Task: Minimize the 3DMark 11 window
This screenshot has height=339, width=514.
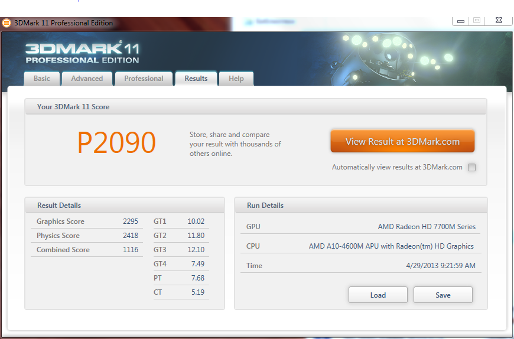Action: pos(461,21)
